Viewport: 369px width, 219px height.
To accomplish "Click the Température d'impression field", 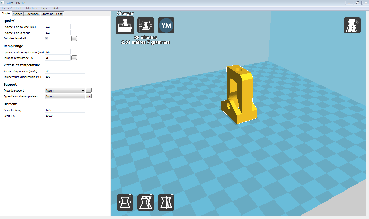I will click(65, 77).
